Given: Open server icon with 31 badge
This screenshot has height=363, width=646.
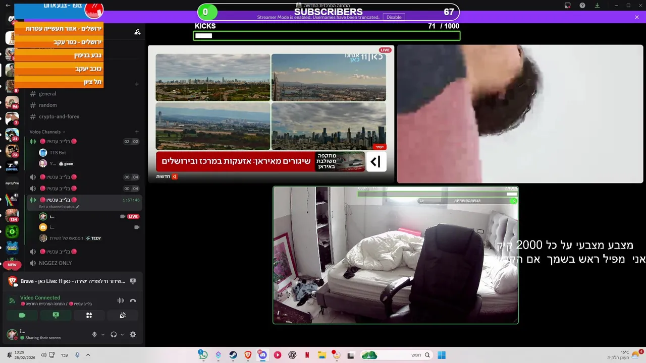Looking at the screenshot, I should (x=12, y=135).
